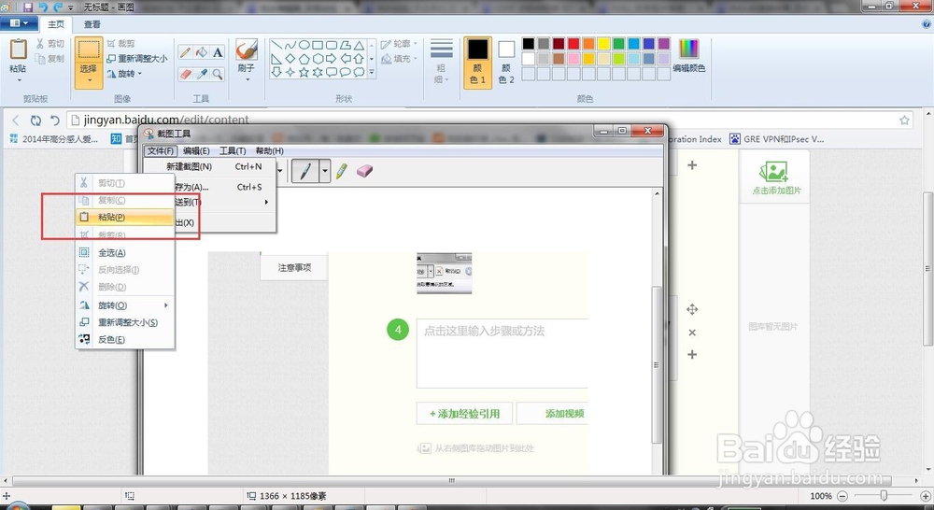Screen dimensions: 934x510
Task: Click the zoom in plus button
Action: [x=926, y=496]
